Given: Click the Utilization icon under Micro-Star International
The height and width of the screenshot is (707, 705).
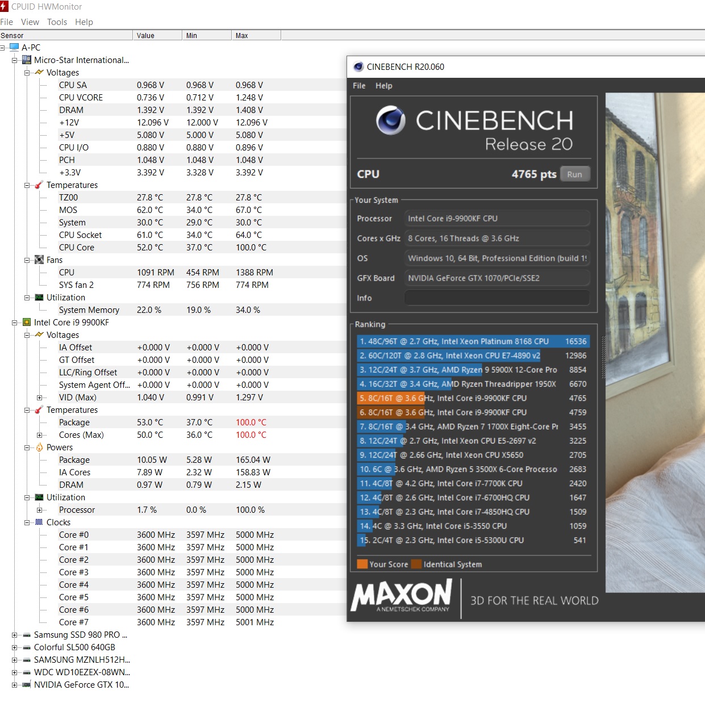Looking at the screenshot, I should pos(39,297).
